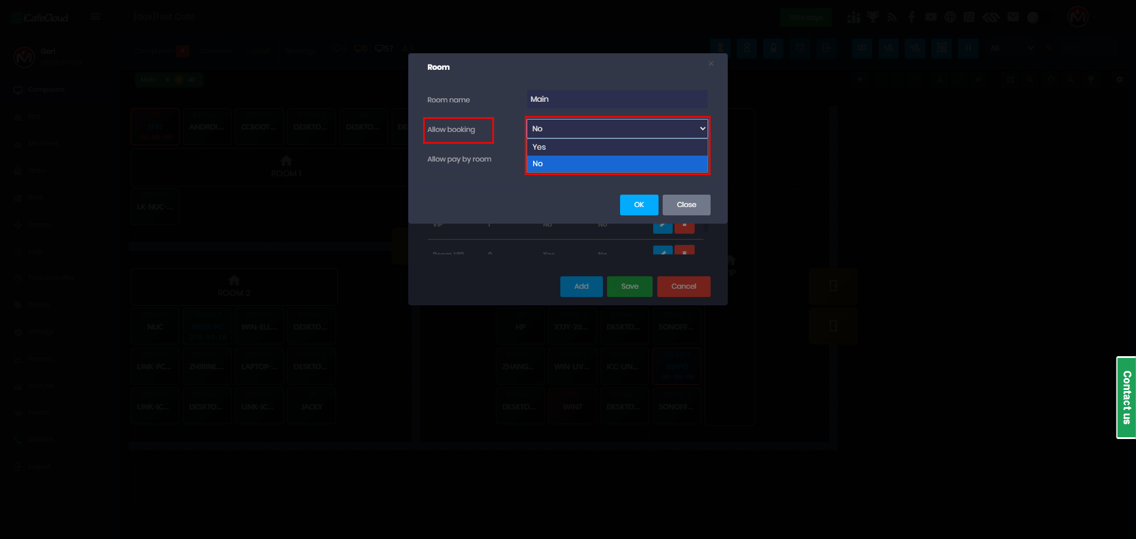Screen dimensions: 1136x539
Task: Open Computers in the left sidebar
Action: coord(46,90)
